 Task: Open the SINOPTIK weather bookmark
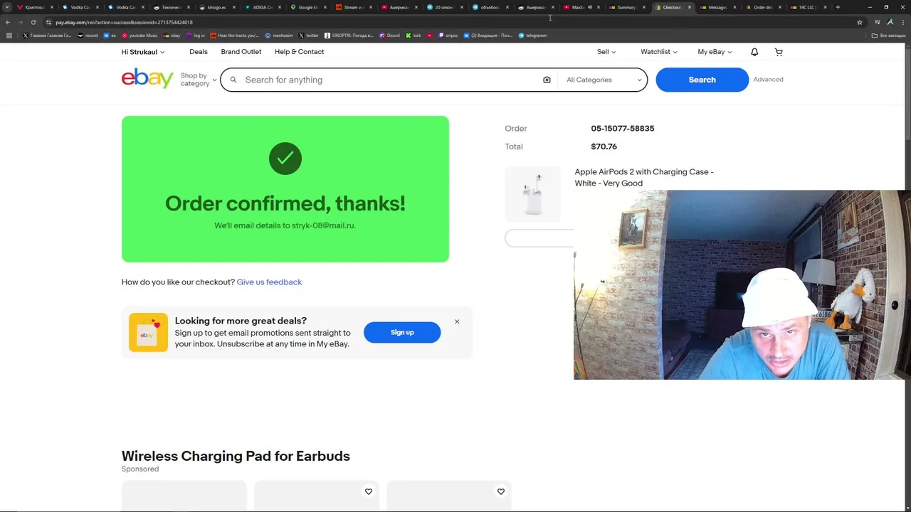click(349, 36)
